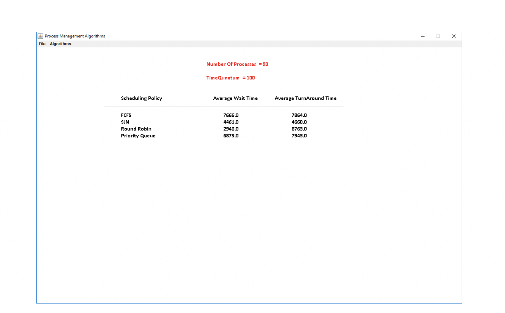Minimize the Process Management Algorithms window
Viewport: 505px width, 313px height.
[x=422, y=36]
